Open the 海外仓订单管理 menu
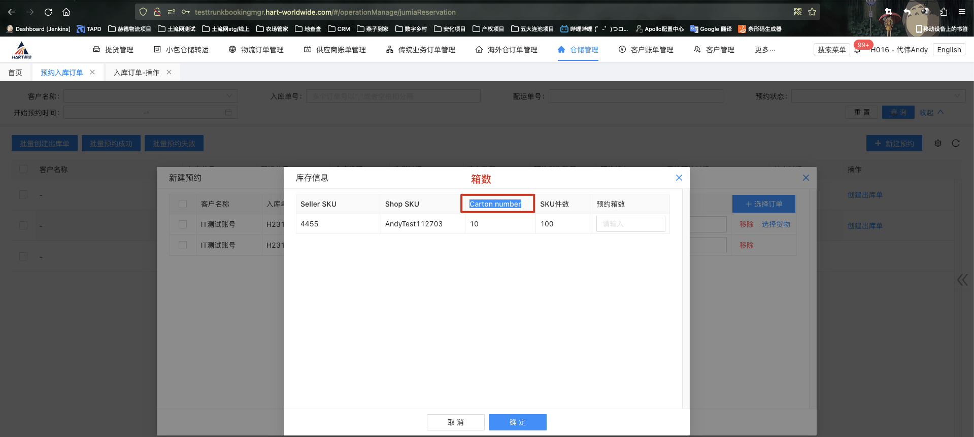974x437 pixels. click(x=507, y=50)
